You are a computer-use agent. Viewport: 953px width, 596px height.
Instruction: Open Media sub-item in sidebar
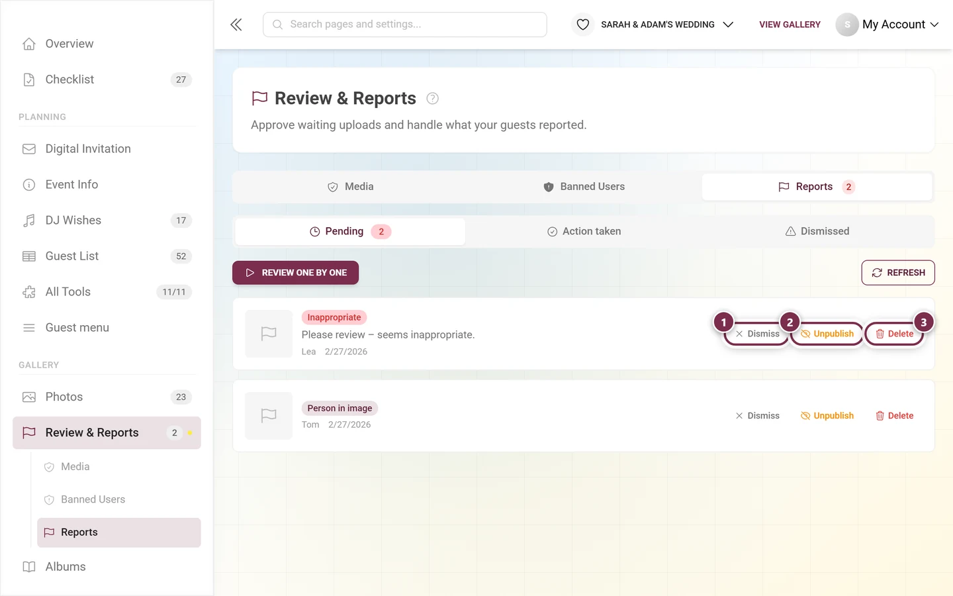click(119, 467)
